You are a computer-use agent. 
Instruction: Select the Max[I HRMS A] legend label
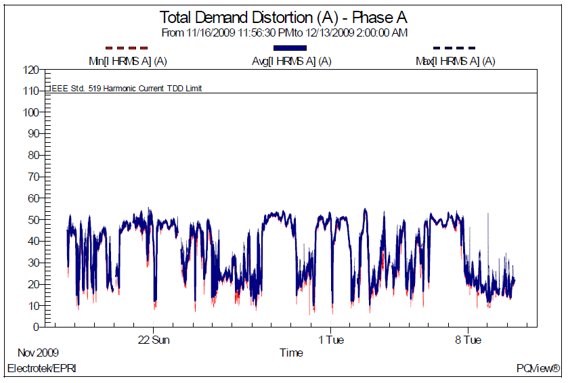455,61
